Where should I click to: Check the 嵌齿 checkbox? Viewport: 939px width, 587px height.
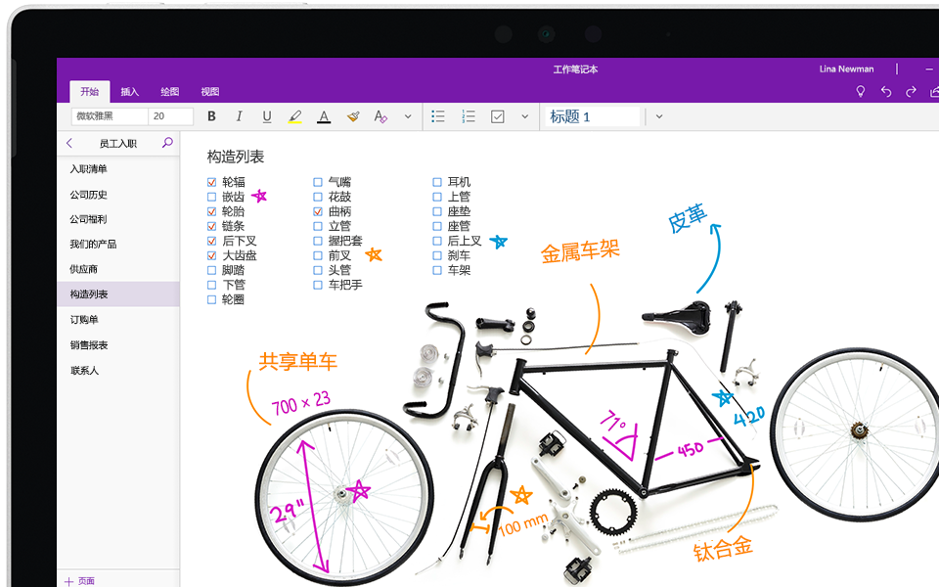click(211, 197)
